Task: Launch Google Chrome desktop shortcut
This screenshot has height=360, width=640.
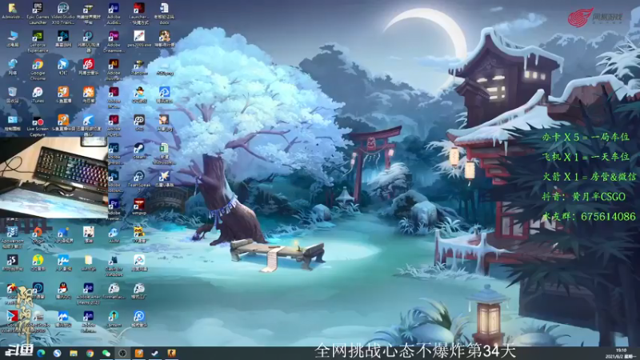Action: pyautogui.click(x=38, y=69)
